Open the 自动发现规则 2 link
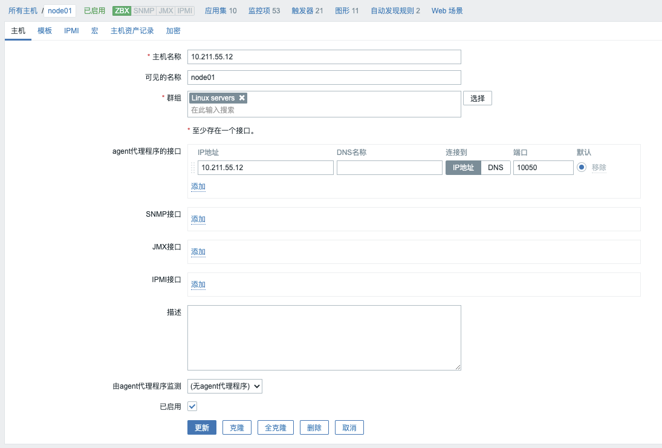662x448 pixels. point(395,10)
